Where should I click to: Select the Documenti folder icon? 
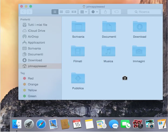[109, 26]
